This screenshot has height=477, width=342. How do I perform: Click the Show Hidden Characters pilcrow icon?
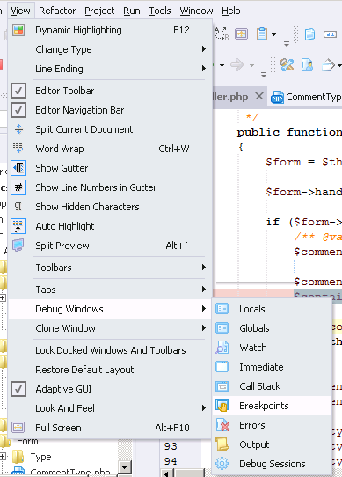[18, 207]
